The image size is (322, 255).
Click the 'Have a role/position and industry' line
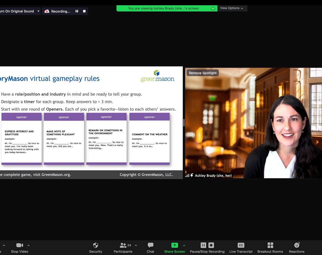(72, 94)
